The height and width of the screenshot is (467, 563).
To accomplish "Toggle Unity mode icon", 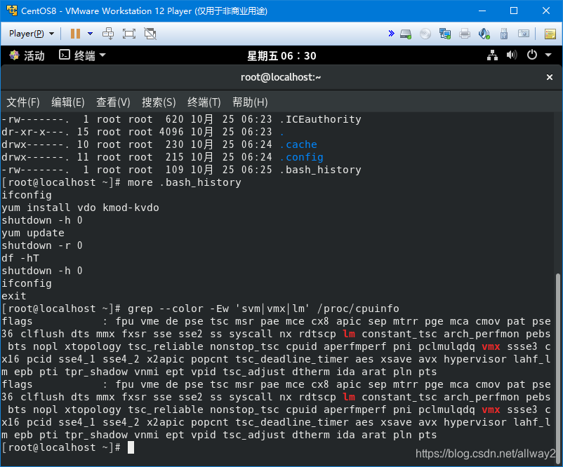I will tap(150, 34).
